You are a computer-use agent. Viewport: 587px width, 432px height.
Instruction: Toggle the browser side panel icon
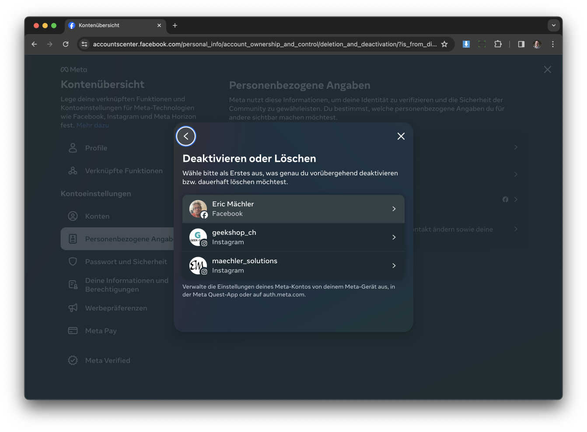[521, 44]
